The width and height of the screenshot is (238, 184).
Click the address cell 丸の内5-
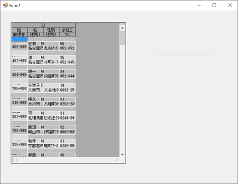[x=51, y=48]
